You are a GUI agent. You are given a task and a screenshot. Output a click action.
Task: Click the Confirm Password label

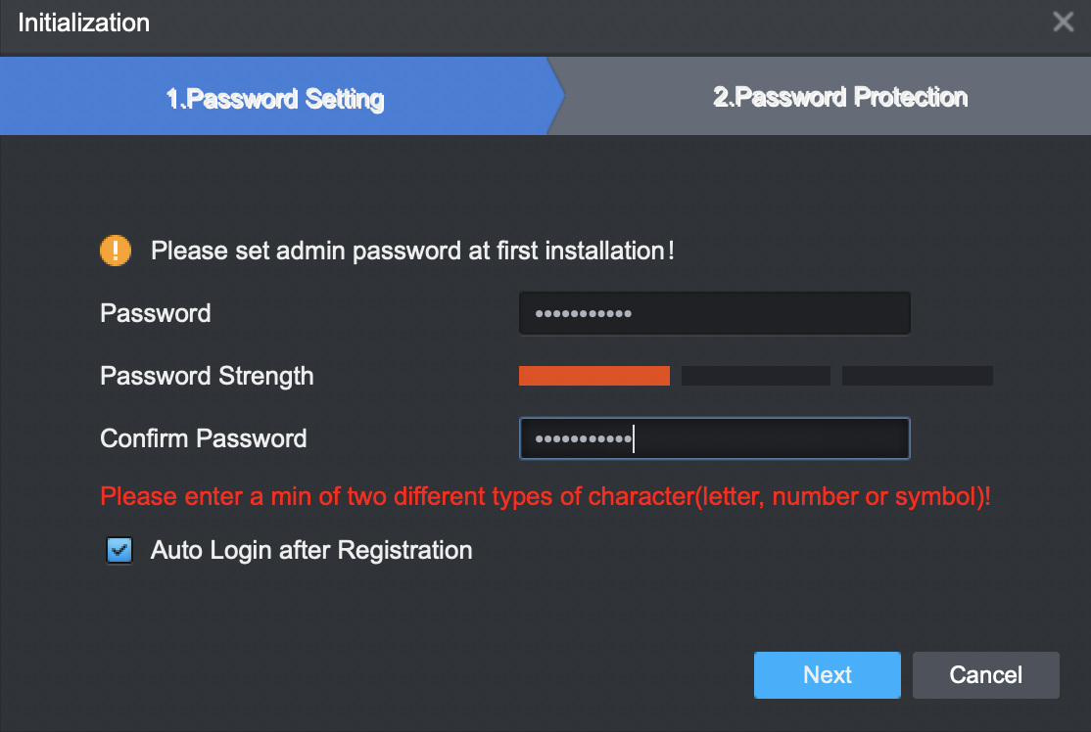point(204,438)
